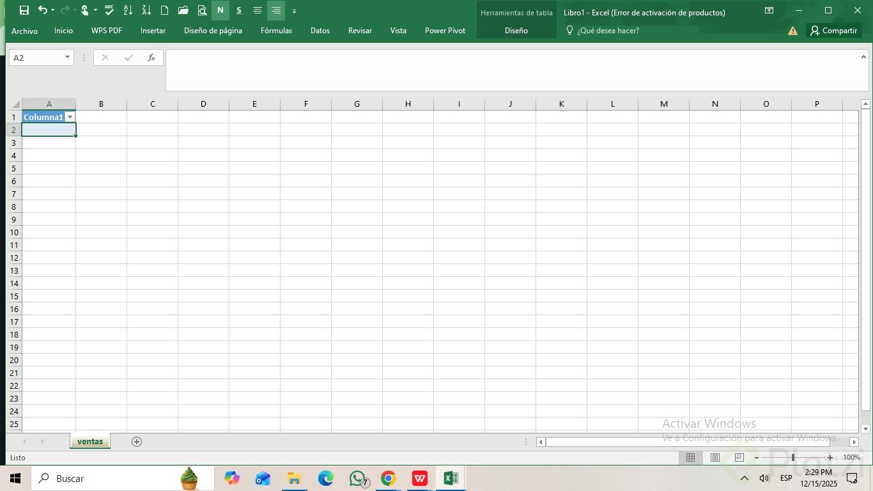Open WhatsApp from the taskbar
Viewport: 873px width, 491px height.
[358, 478]
